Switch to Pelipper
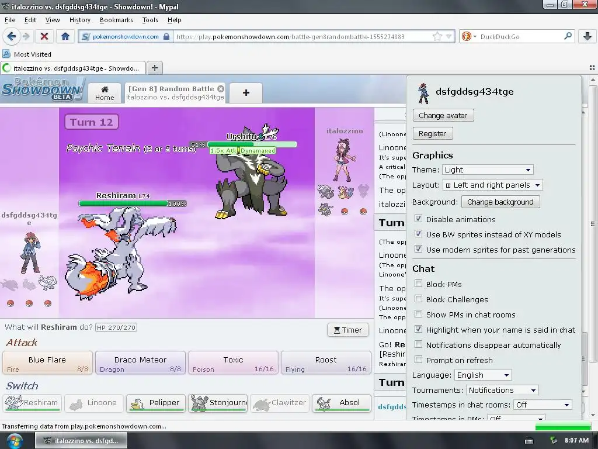Viewport: 598px width, 449px height. point(155,403)
